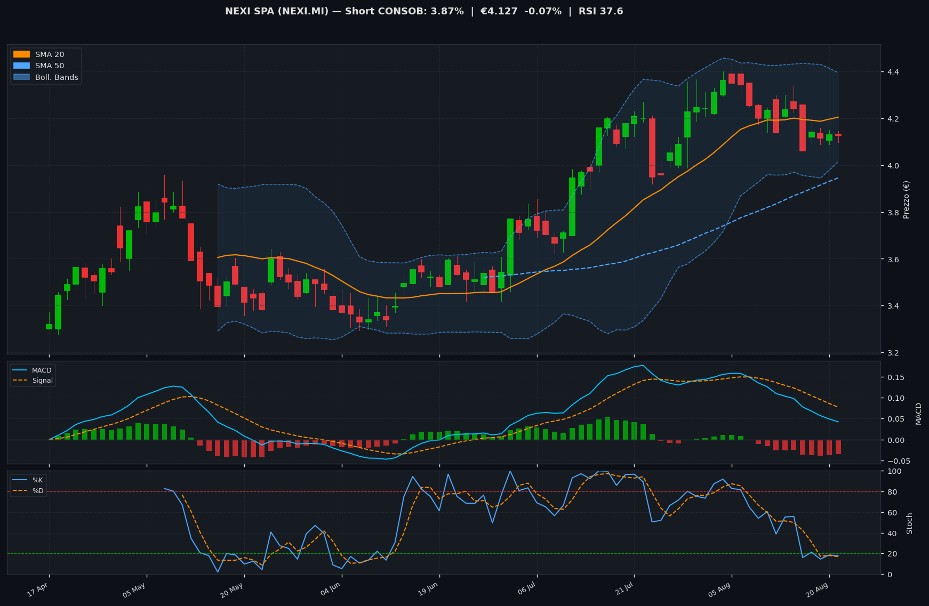Click the "4.2" price axis tick

click(893, 119)
